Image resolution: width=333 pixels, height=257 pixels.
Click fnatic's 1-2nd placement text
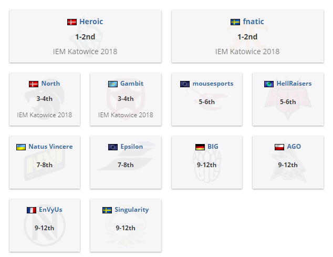click(x=247, y=37)
